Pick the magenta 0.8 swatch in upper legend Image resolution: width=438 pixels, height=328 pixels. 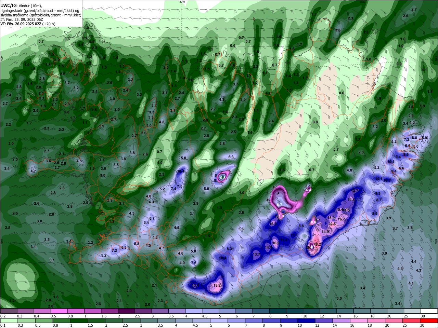click(x=76, y=311)
